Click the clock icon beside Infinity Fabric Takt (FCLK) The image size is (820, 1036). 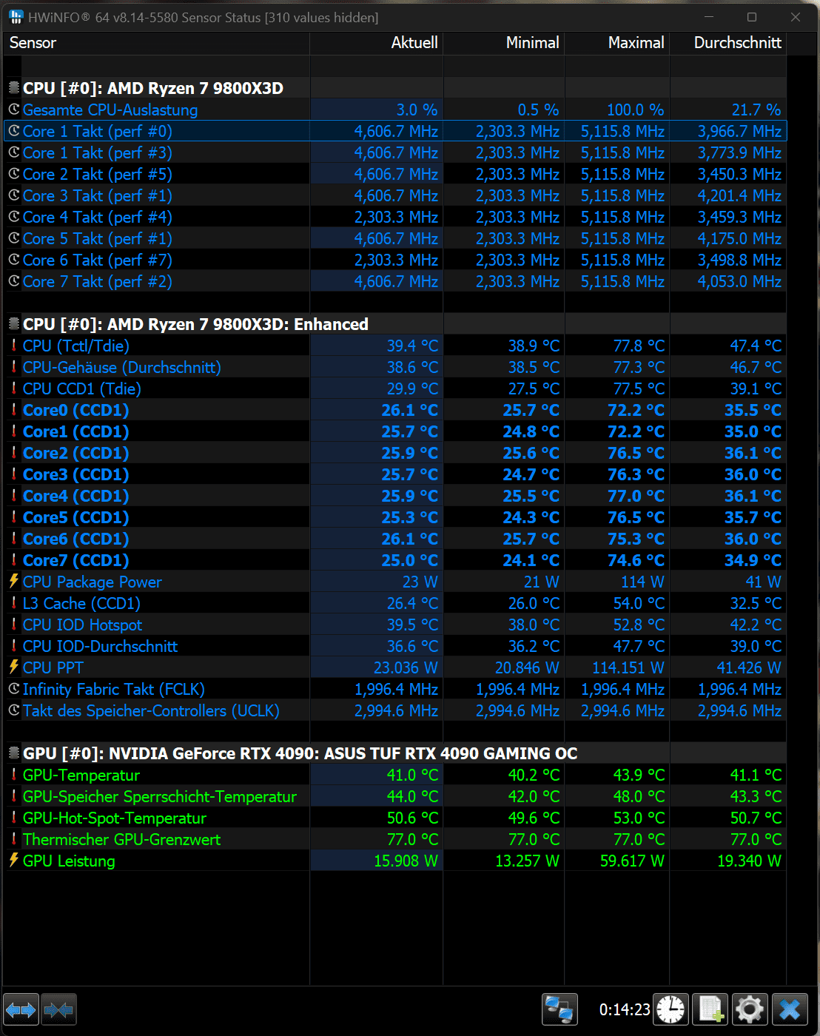[x=13, y=689]
